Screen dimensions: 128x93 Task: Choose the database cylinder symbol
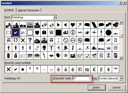coord(8,56)
